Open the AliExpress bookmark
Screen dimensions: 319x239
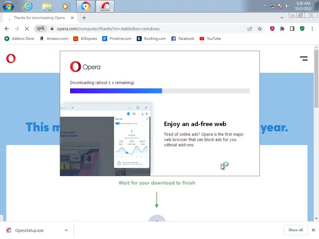coord(85,39)
